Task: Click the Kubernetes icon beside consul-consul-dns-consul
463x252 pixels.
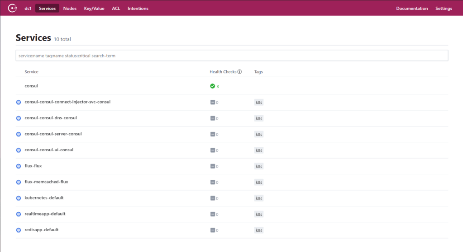Action: [x=19, y=118]
